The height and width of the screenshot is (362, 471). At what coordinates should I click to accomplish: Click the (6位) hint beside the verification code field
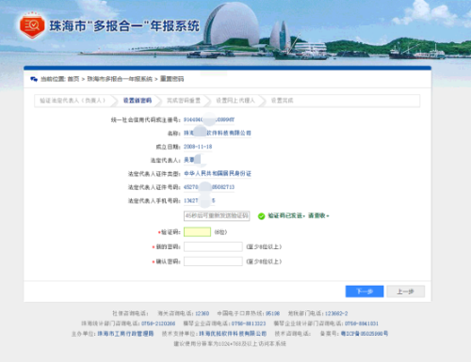(x=220, y=232)
